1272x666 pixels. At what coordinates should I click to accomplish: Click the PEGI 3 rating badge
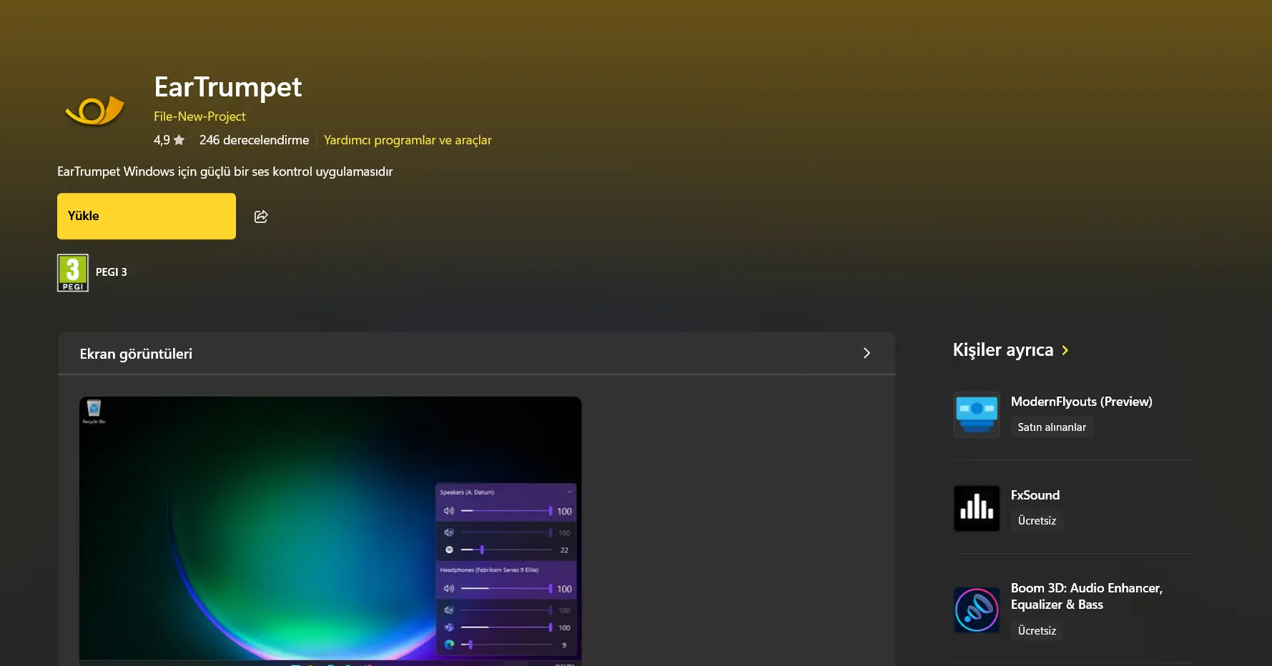(73, 272)
